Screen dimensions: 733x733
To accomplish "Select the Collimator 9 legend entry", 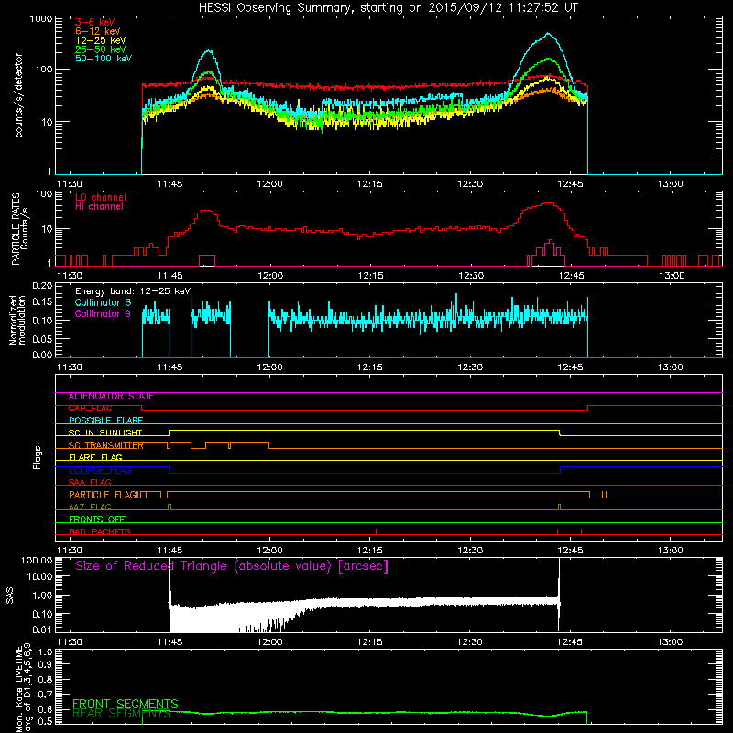I will (x=103, y=313).
